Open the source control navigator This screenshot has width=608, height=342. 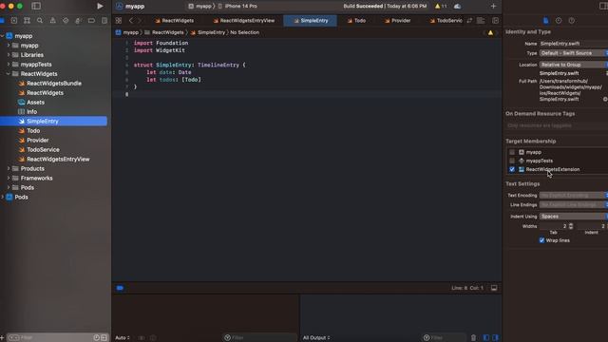pyautogui.click(x=14, y=21)
